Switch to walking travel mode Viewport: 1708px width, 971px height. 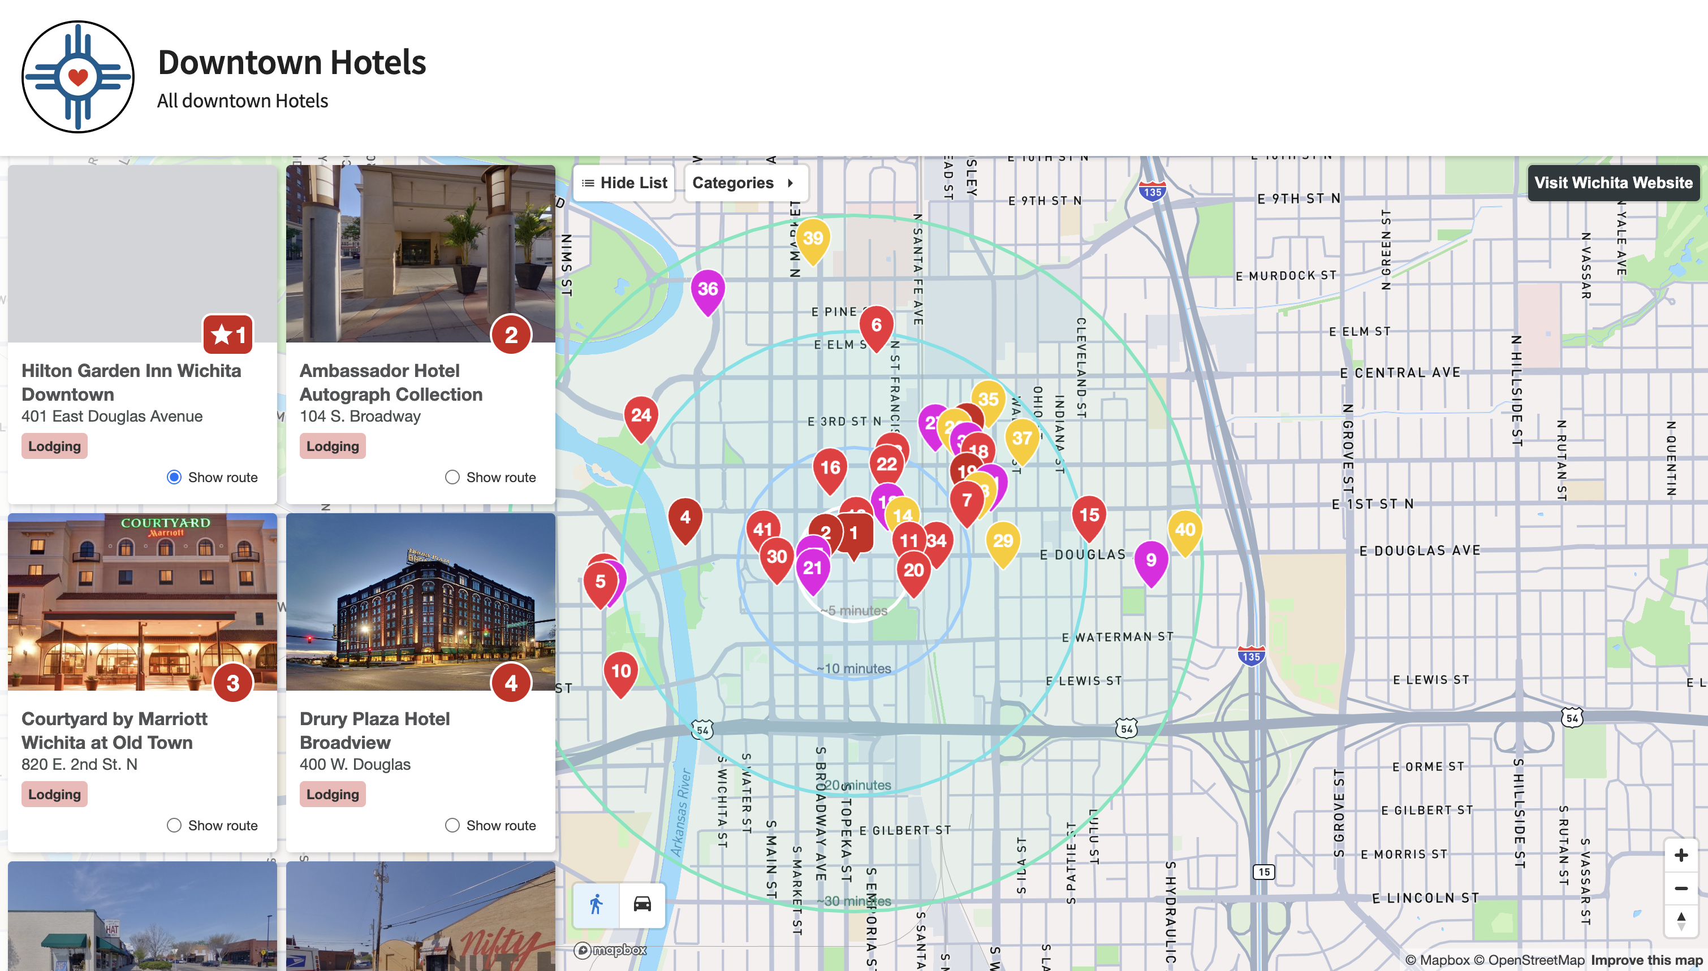pos(596,904)
